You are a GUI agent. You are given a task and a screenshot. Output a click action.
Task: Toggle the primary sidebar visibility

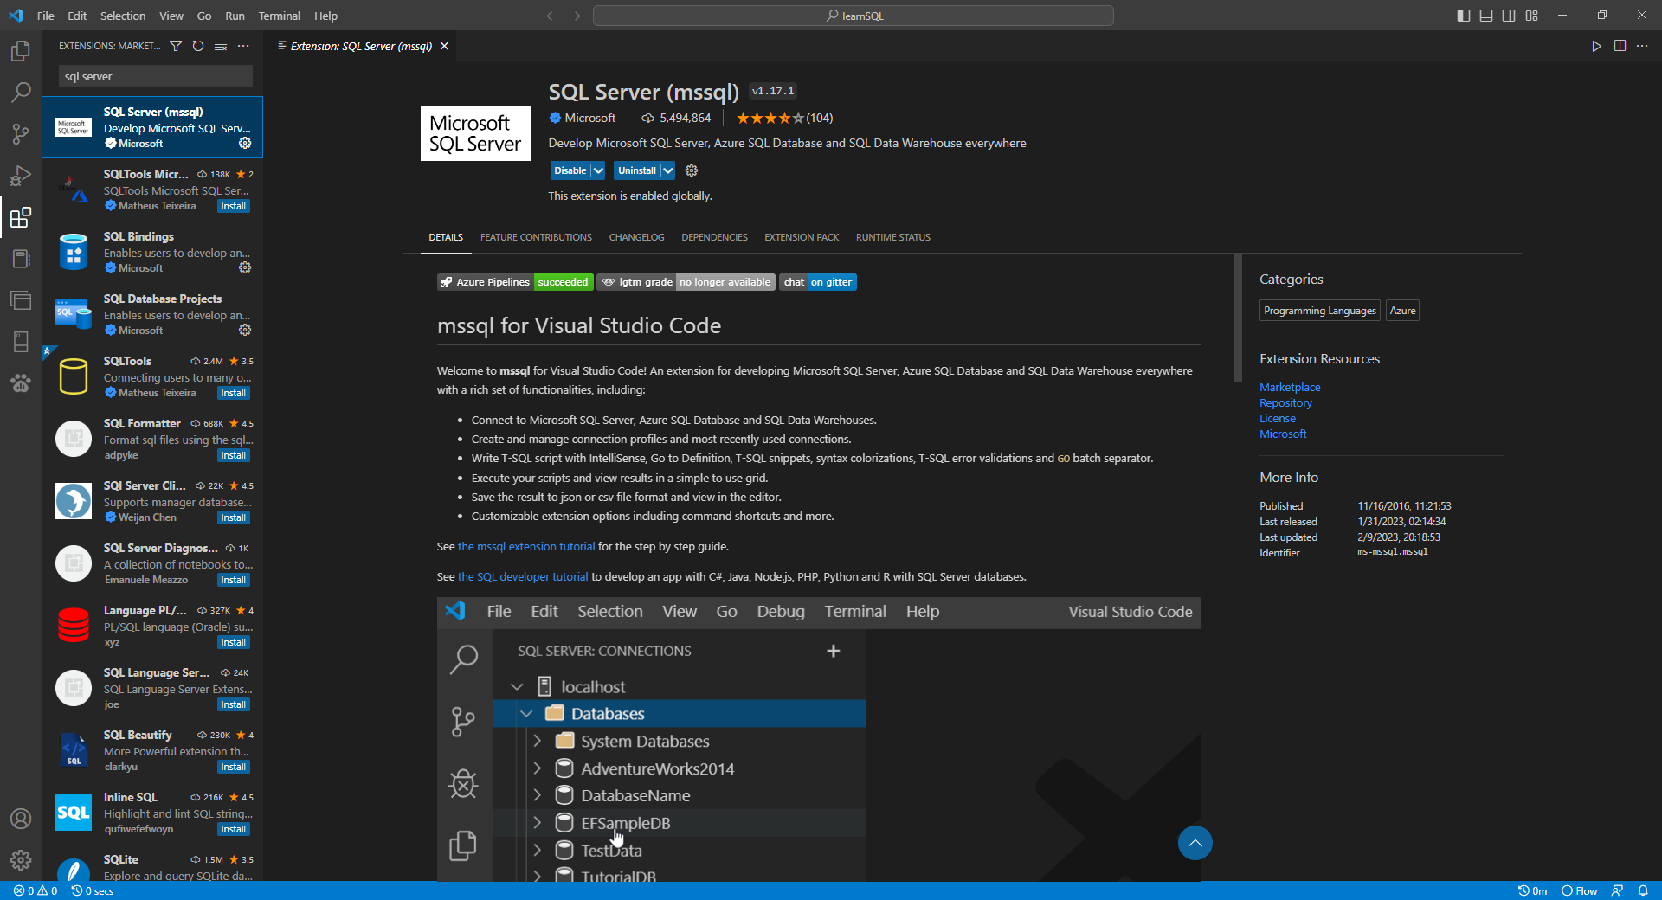pos(1463,15)
